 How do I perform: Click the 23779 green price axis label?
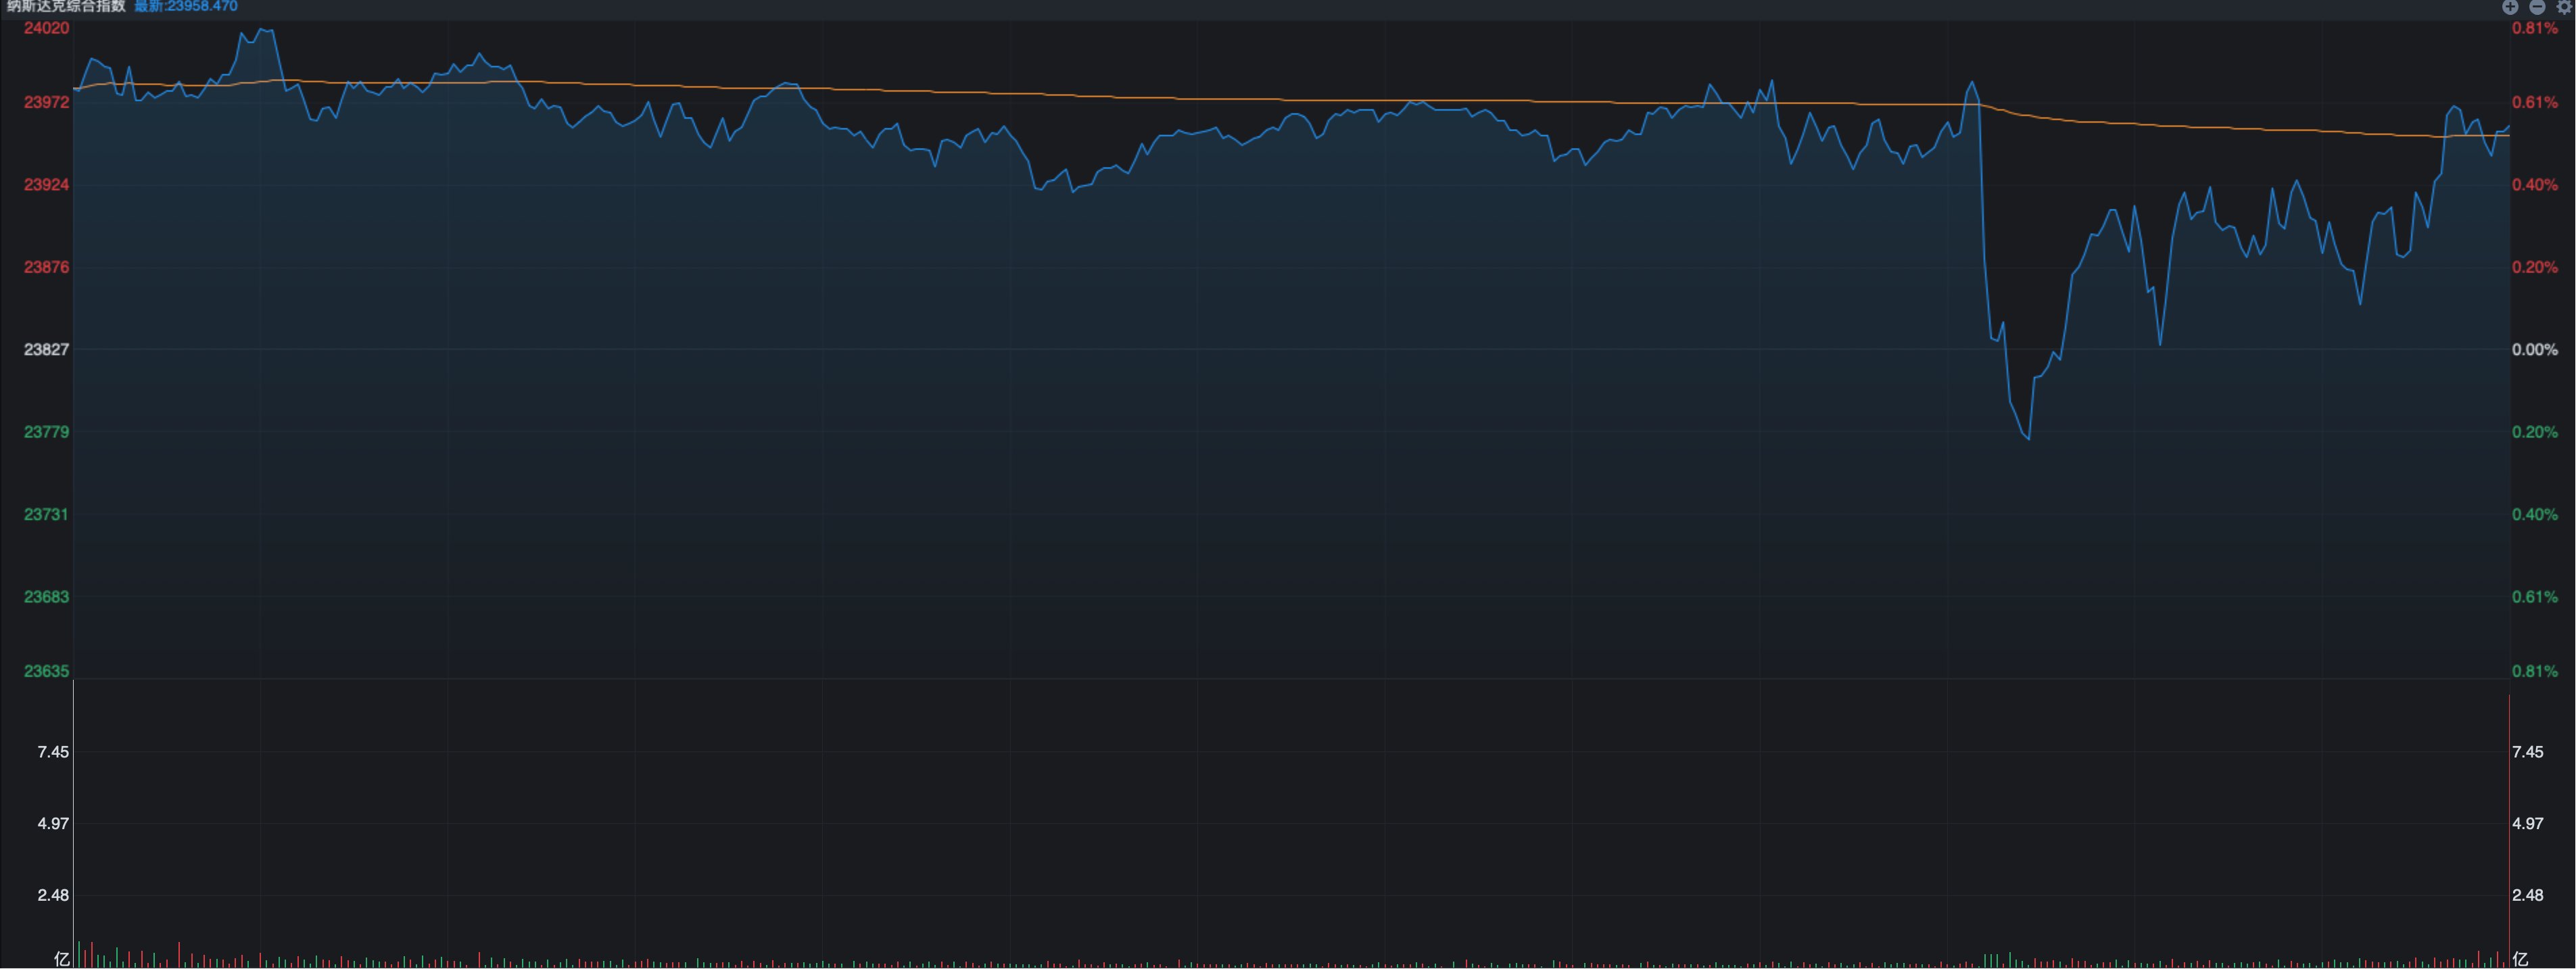[x=47, y=432]
